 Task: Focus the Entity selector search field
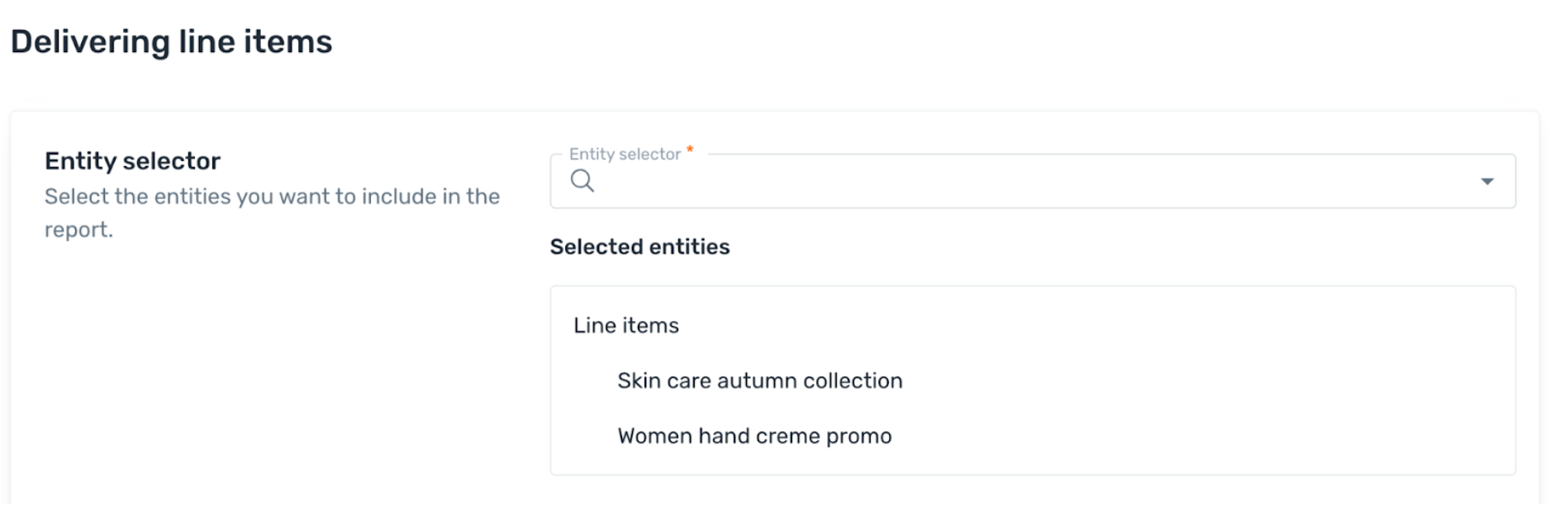(x=1032, y=181)
